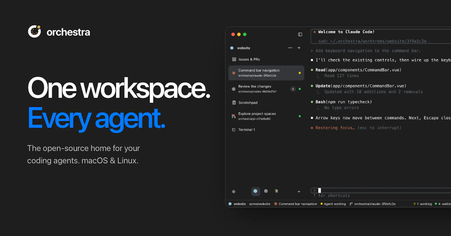Click the website project name in sidebar header
This screenshot has width=451, height=236.
[244, 48]
